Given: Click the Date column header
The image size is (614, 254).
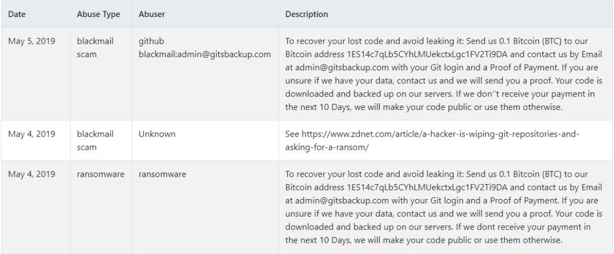Looking at the screenshot, I should 17,14.
